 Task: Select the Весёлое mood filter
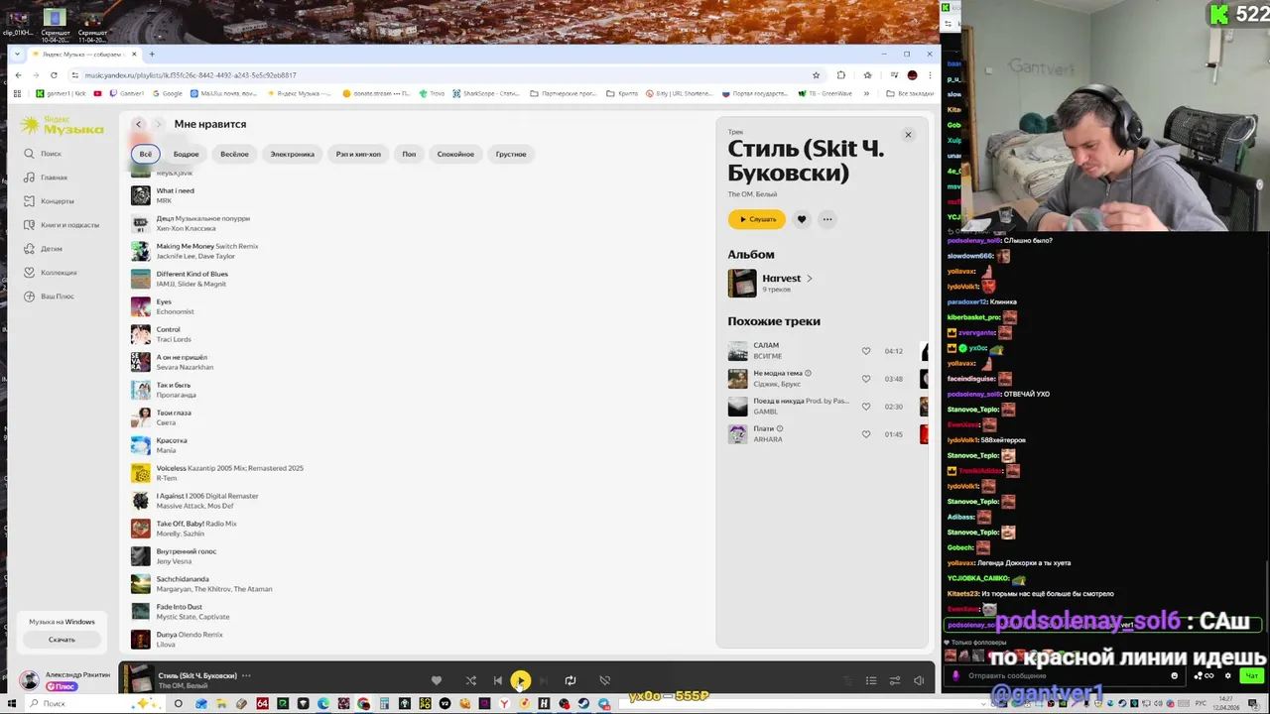(x=234, y=154)
